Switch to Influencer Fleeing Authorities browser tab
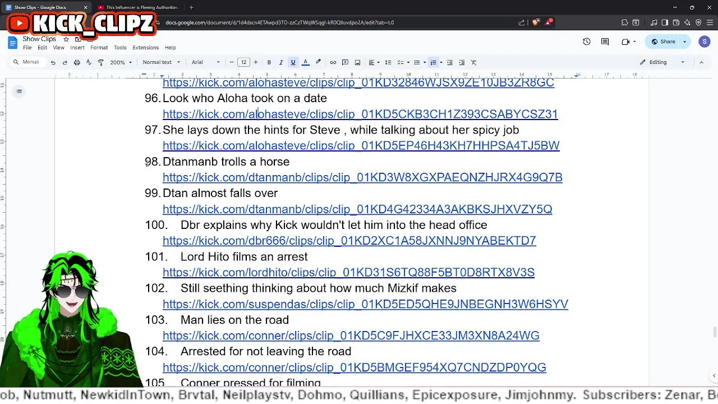 click(137, 7)
